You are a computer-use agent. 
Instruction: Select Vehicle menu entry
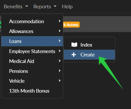[x=32, y=81]
